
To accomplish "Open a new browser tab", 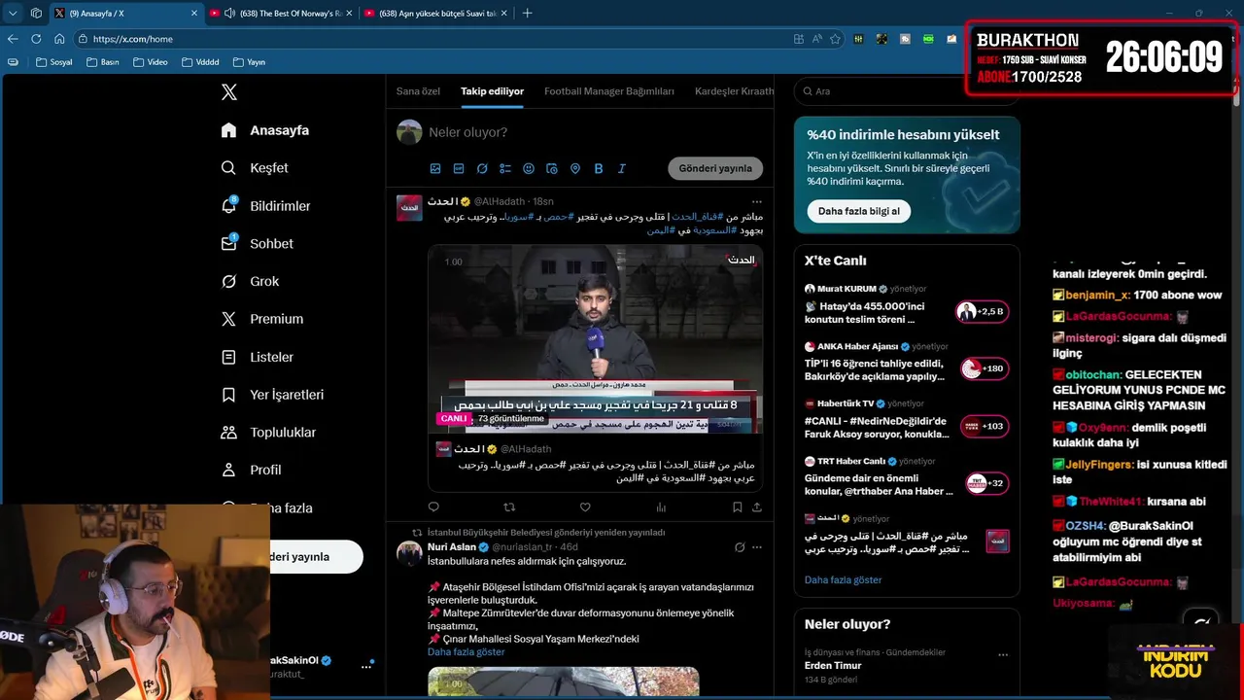I will point(528,14).
